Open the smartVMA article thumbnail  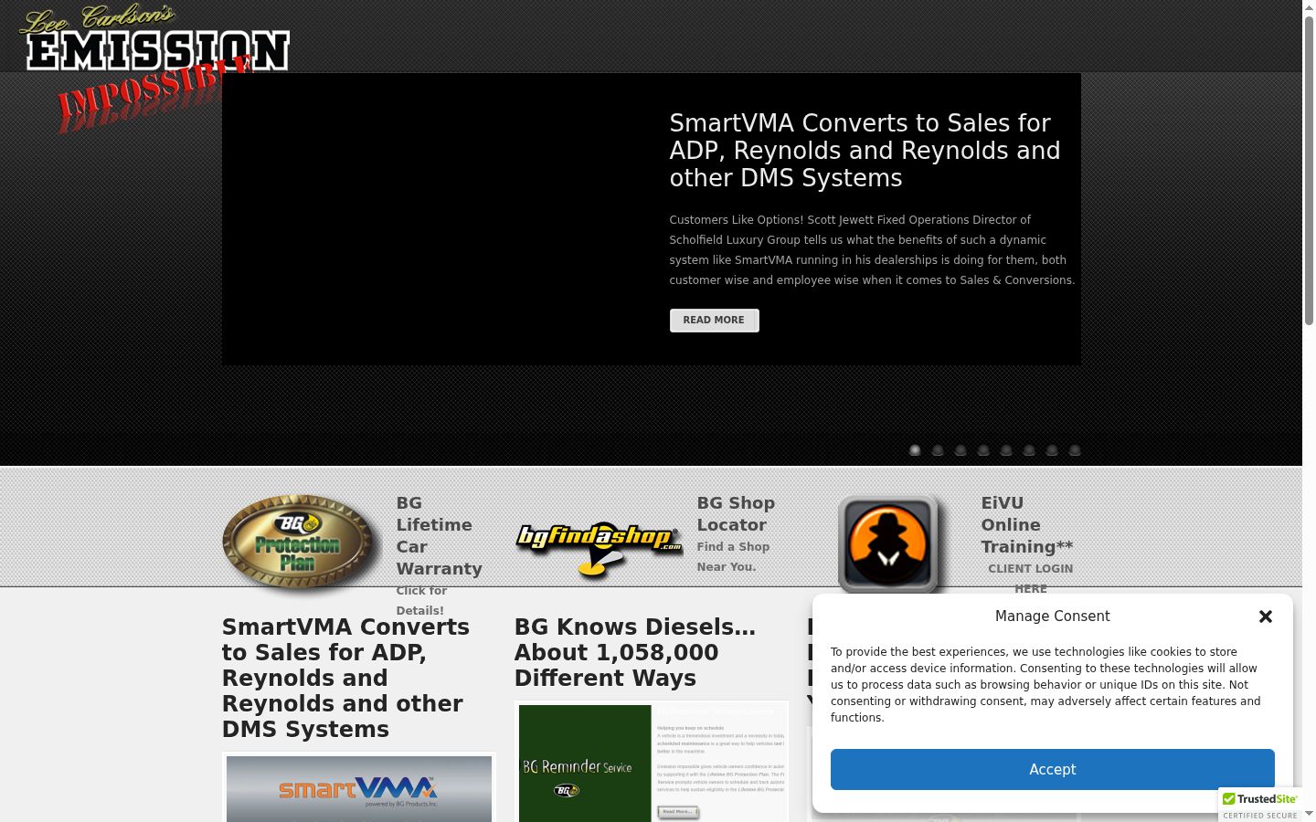pos(359,788)
